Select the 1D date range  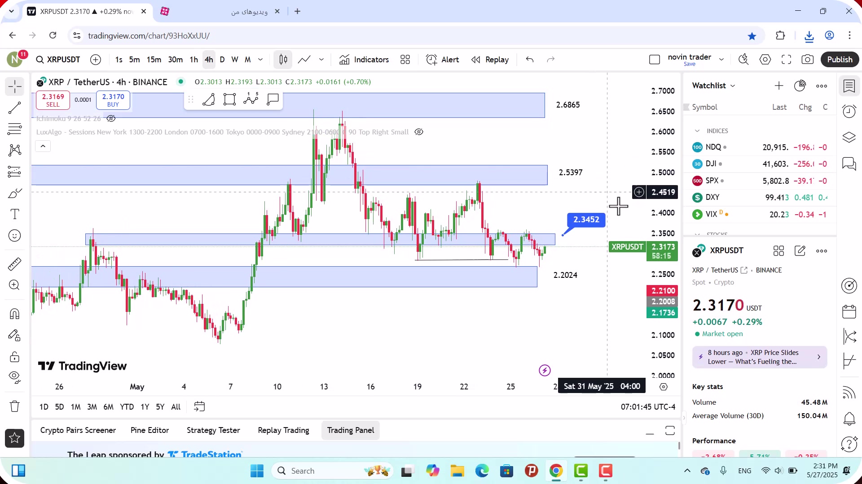point(44,407)
